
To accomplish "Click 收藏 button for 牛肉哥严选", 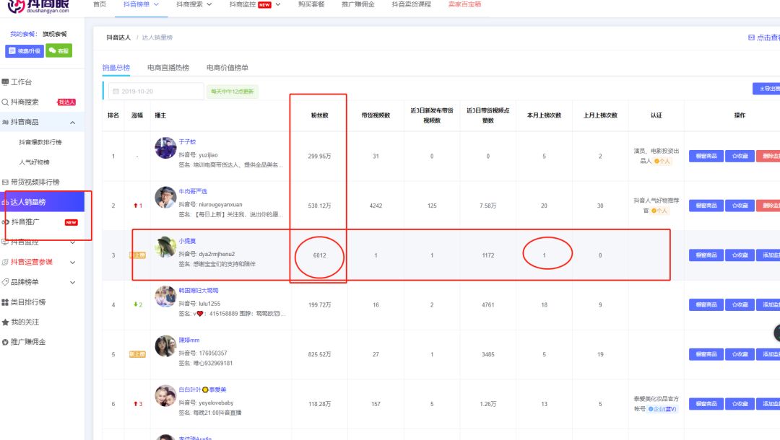I will point(740,206).
